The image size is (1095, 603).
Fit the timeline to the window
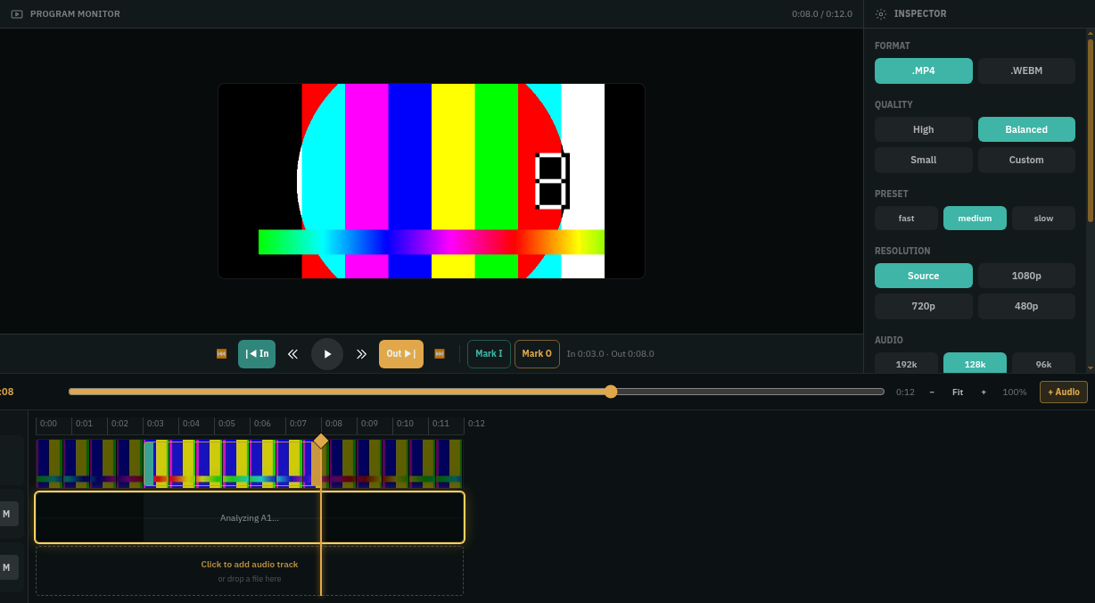pos(958,392)
